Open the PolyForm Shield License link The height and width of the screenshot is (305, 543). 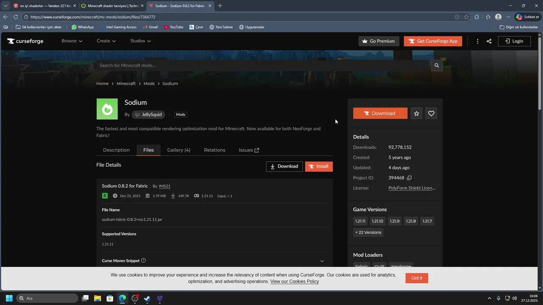412,188
